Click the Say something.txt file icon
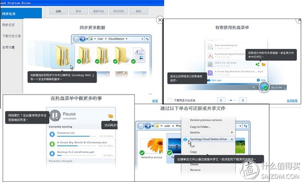Viewport: 302px width, 182px height. pos(210,46)
